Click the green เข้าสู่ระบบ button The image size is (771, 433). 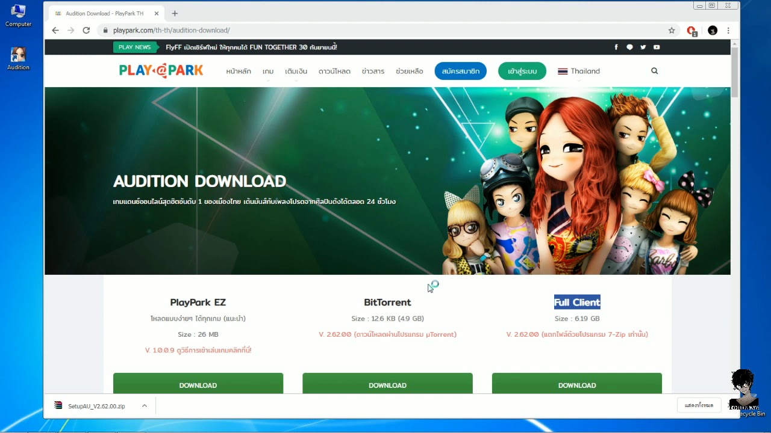522,71
